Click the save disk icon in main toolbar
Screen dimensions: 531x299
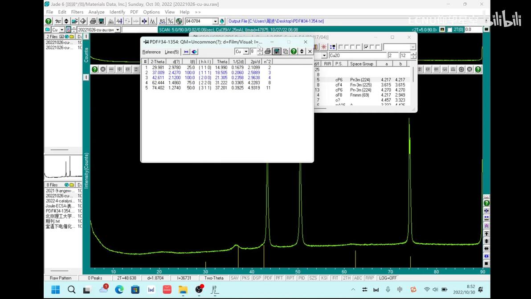tap(101, 21)
